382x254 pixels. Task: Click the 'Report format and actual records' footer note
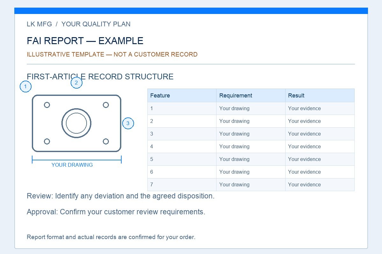click(111, 237)
